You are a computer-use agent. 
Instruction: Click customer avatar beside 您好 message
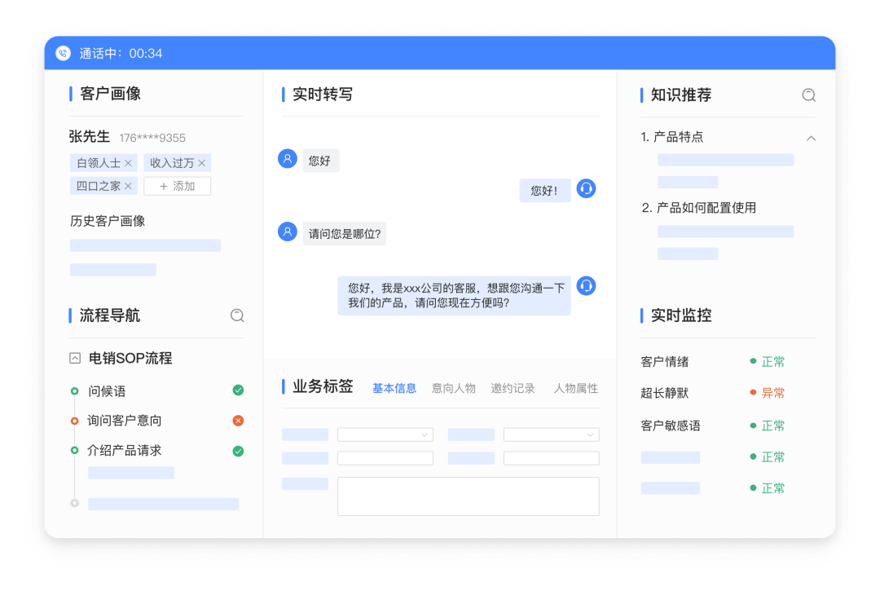click(288, 159)
